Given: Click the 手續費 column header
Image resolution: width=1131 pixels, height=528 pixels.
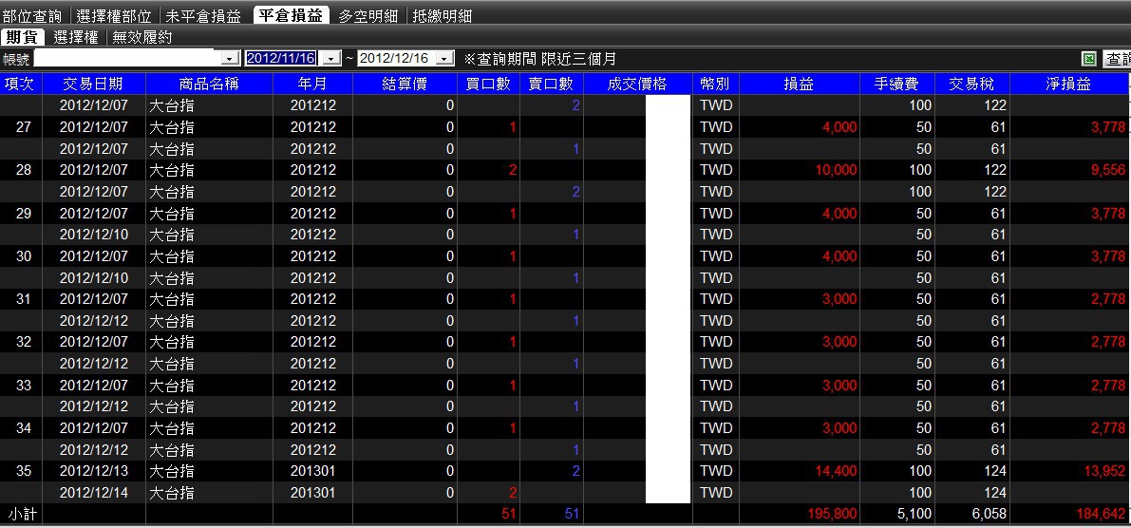Looking at the screenshot, I should click(x=896, y=84).
